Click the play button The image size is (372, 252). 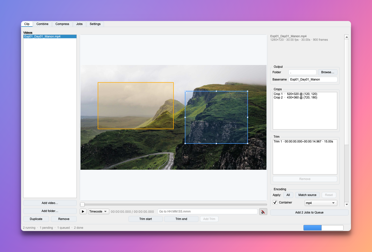tap(83, 211)
